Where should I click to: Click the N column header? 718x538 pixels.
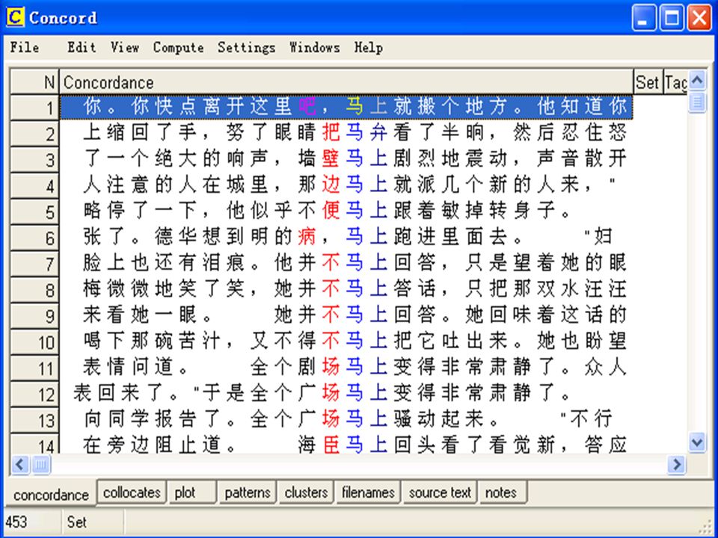coord(34,82)
